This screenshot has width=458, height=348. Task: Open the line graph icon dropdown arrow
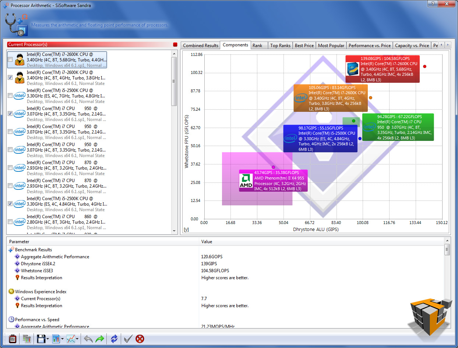(x=77, y=339)
